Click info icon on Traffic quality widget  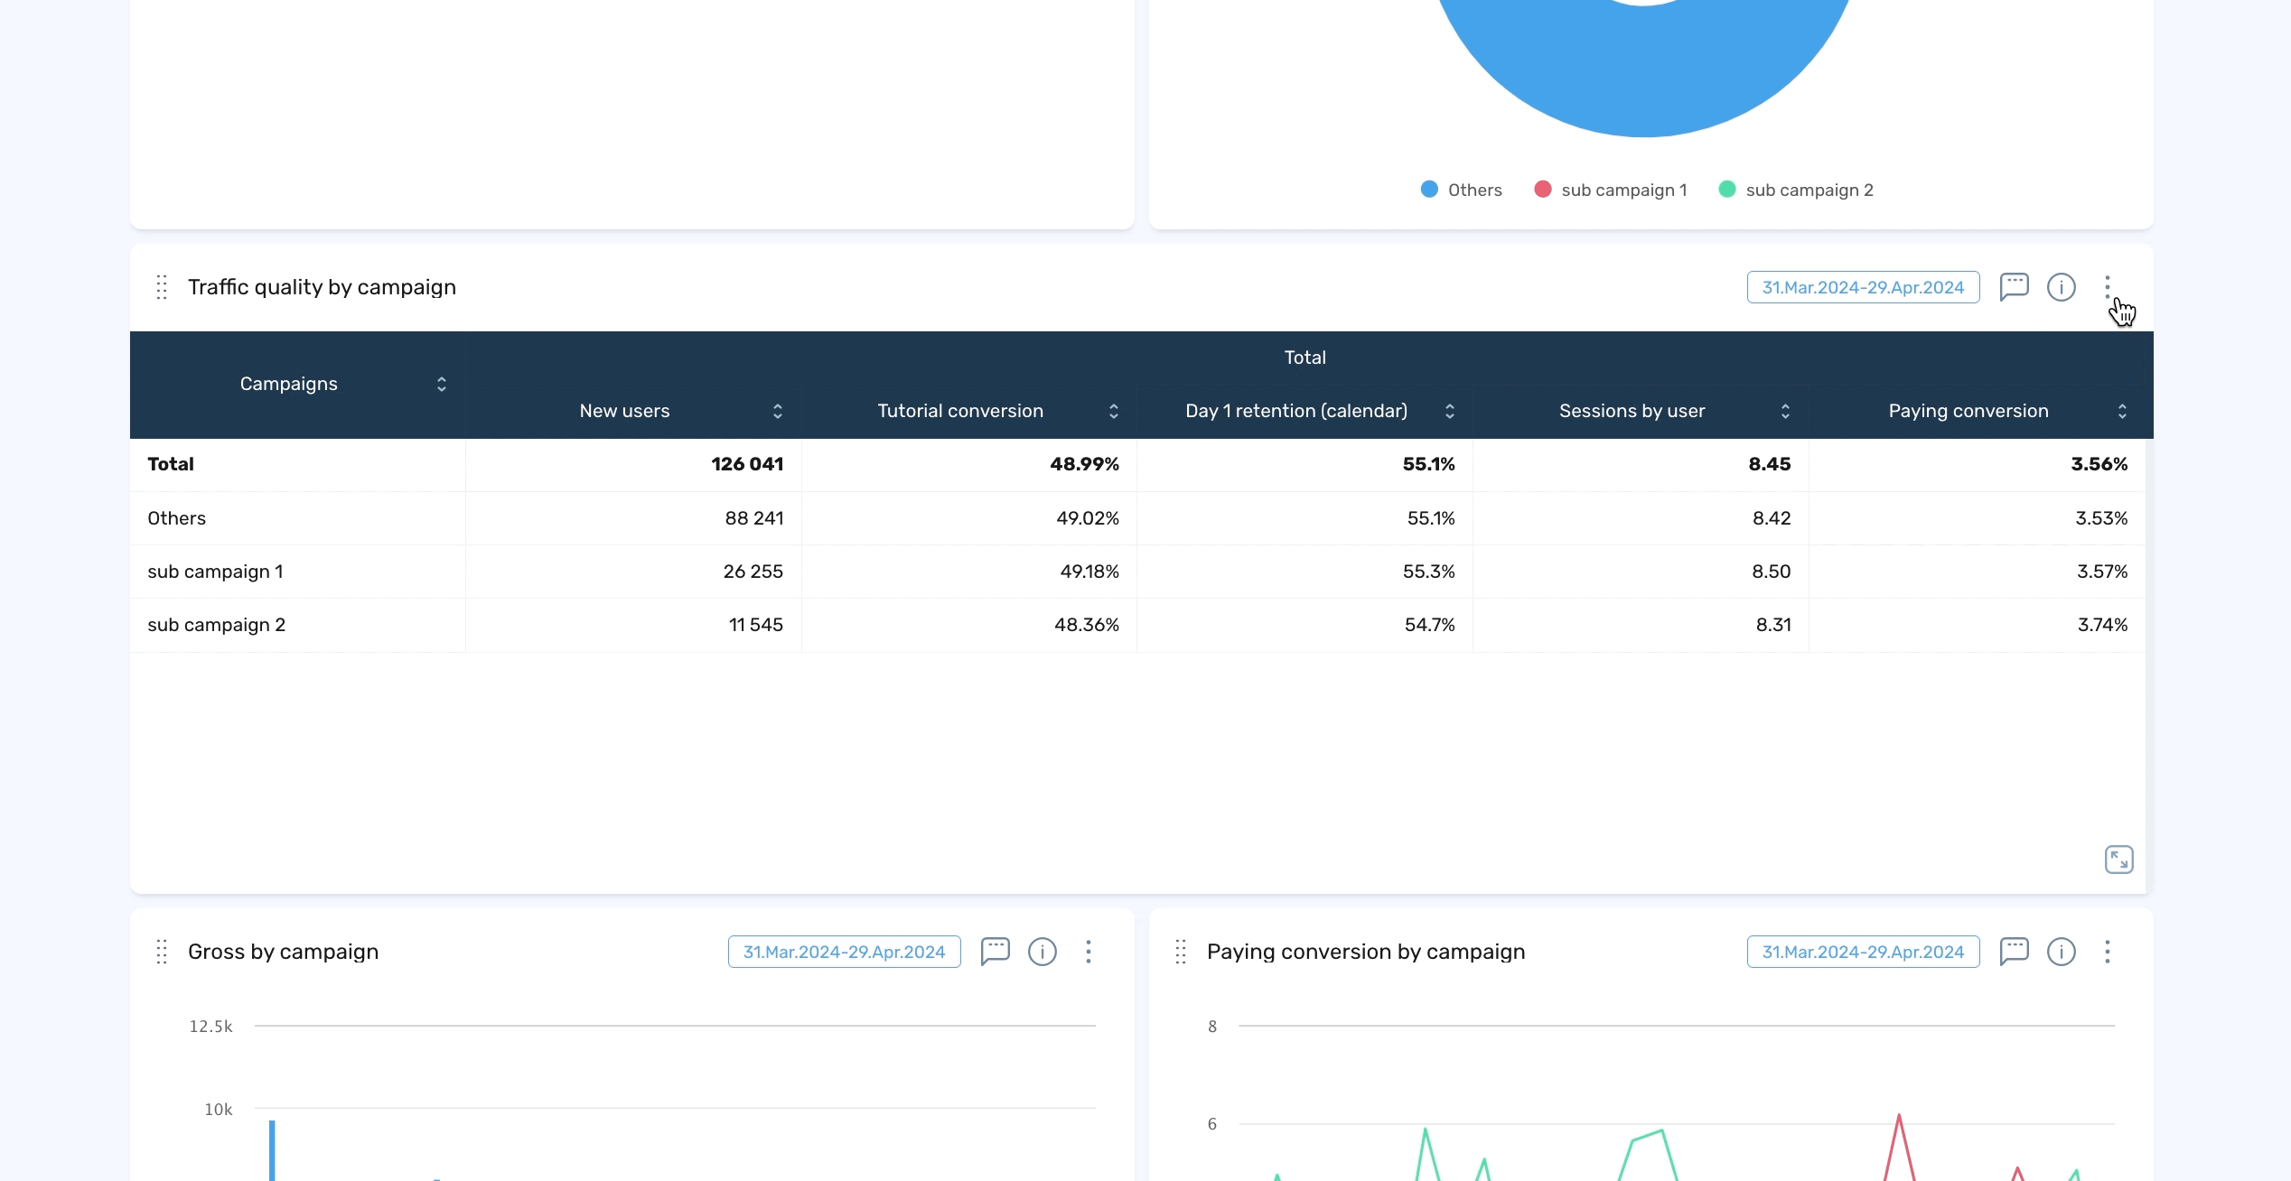[x=2061, y=287]
